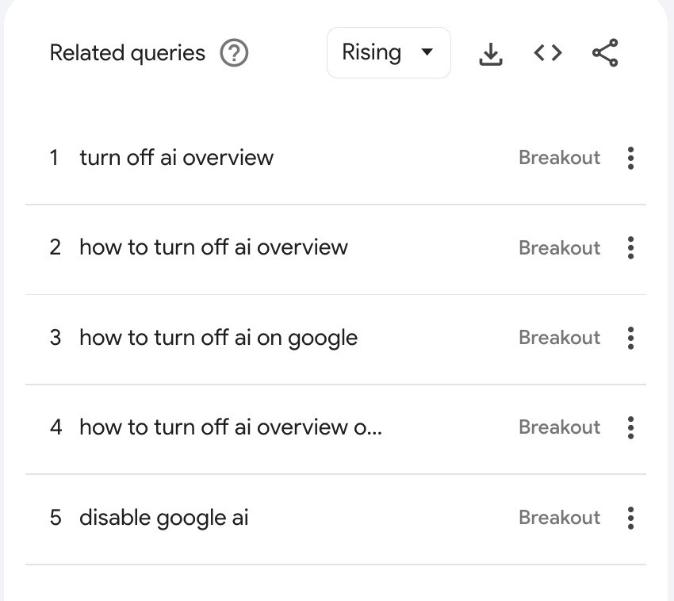Viewport: 674px width, 601px height.
Task: Select query 'how to turn off ai overview'
Action: (214, 247)
